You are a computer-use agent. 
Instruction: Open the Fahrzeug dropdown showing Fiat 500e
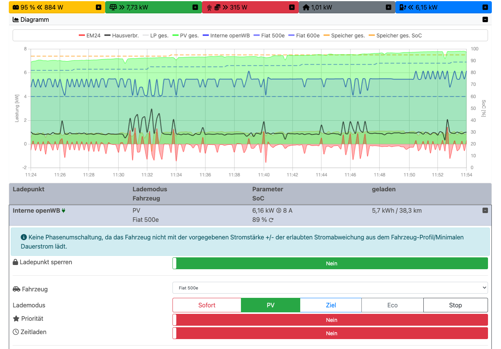click(330, 288)
